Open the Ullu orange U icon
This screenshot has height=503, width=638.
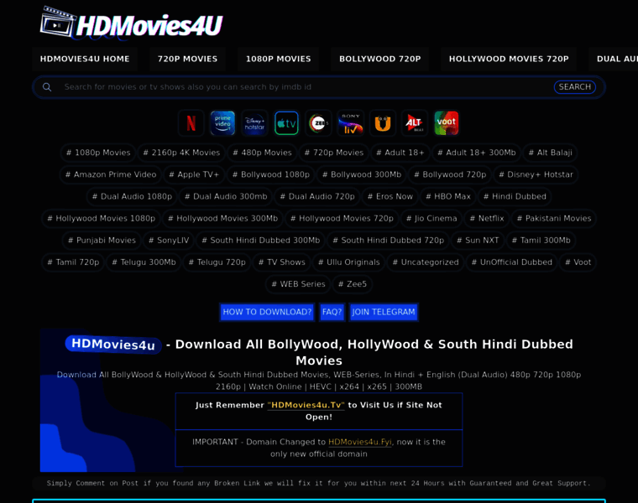coord(383,122)
